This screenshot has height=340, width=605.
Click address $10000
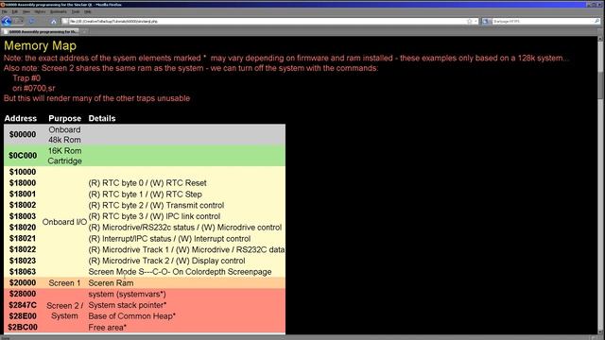[x=23, y=172]
